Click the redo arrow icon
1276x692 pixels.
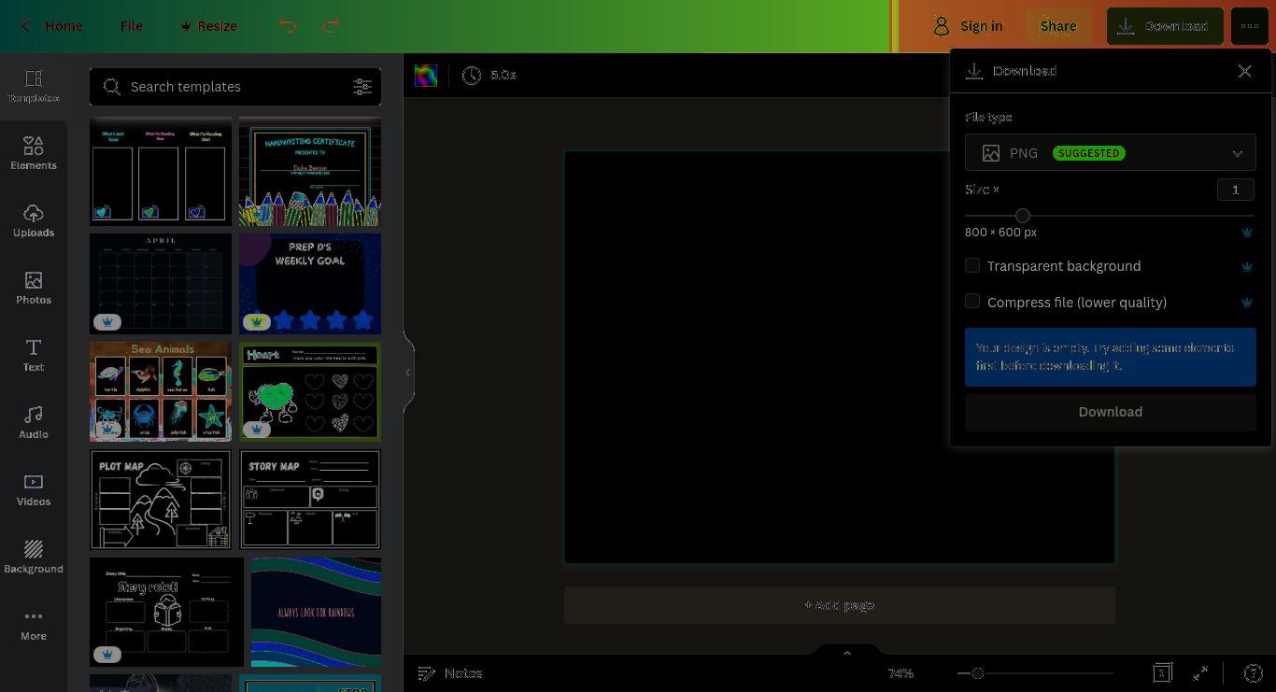[x=331, y=26]
